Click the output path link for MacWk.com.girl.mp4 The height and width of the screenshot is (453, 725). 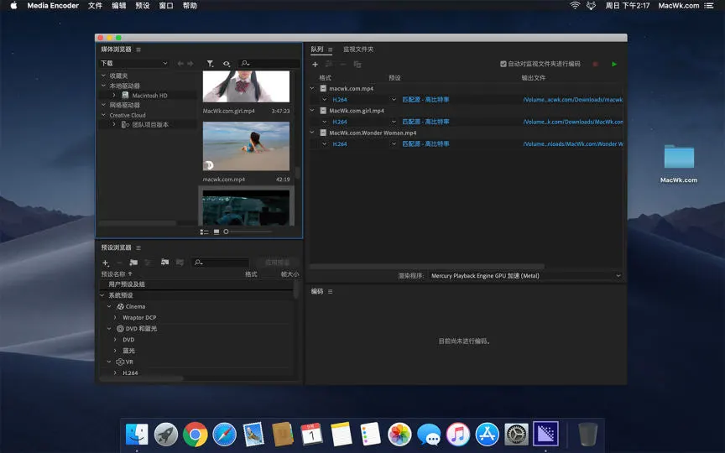tap(573, 122)
